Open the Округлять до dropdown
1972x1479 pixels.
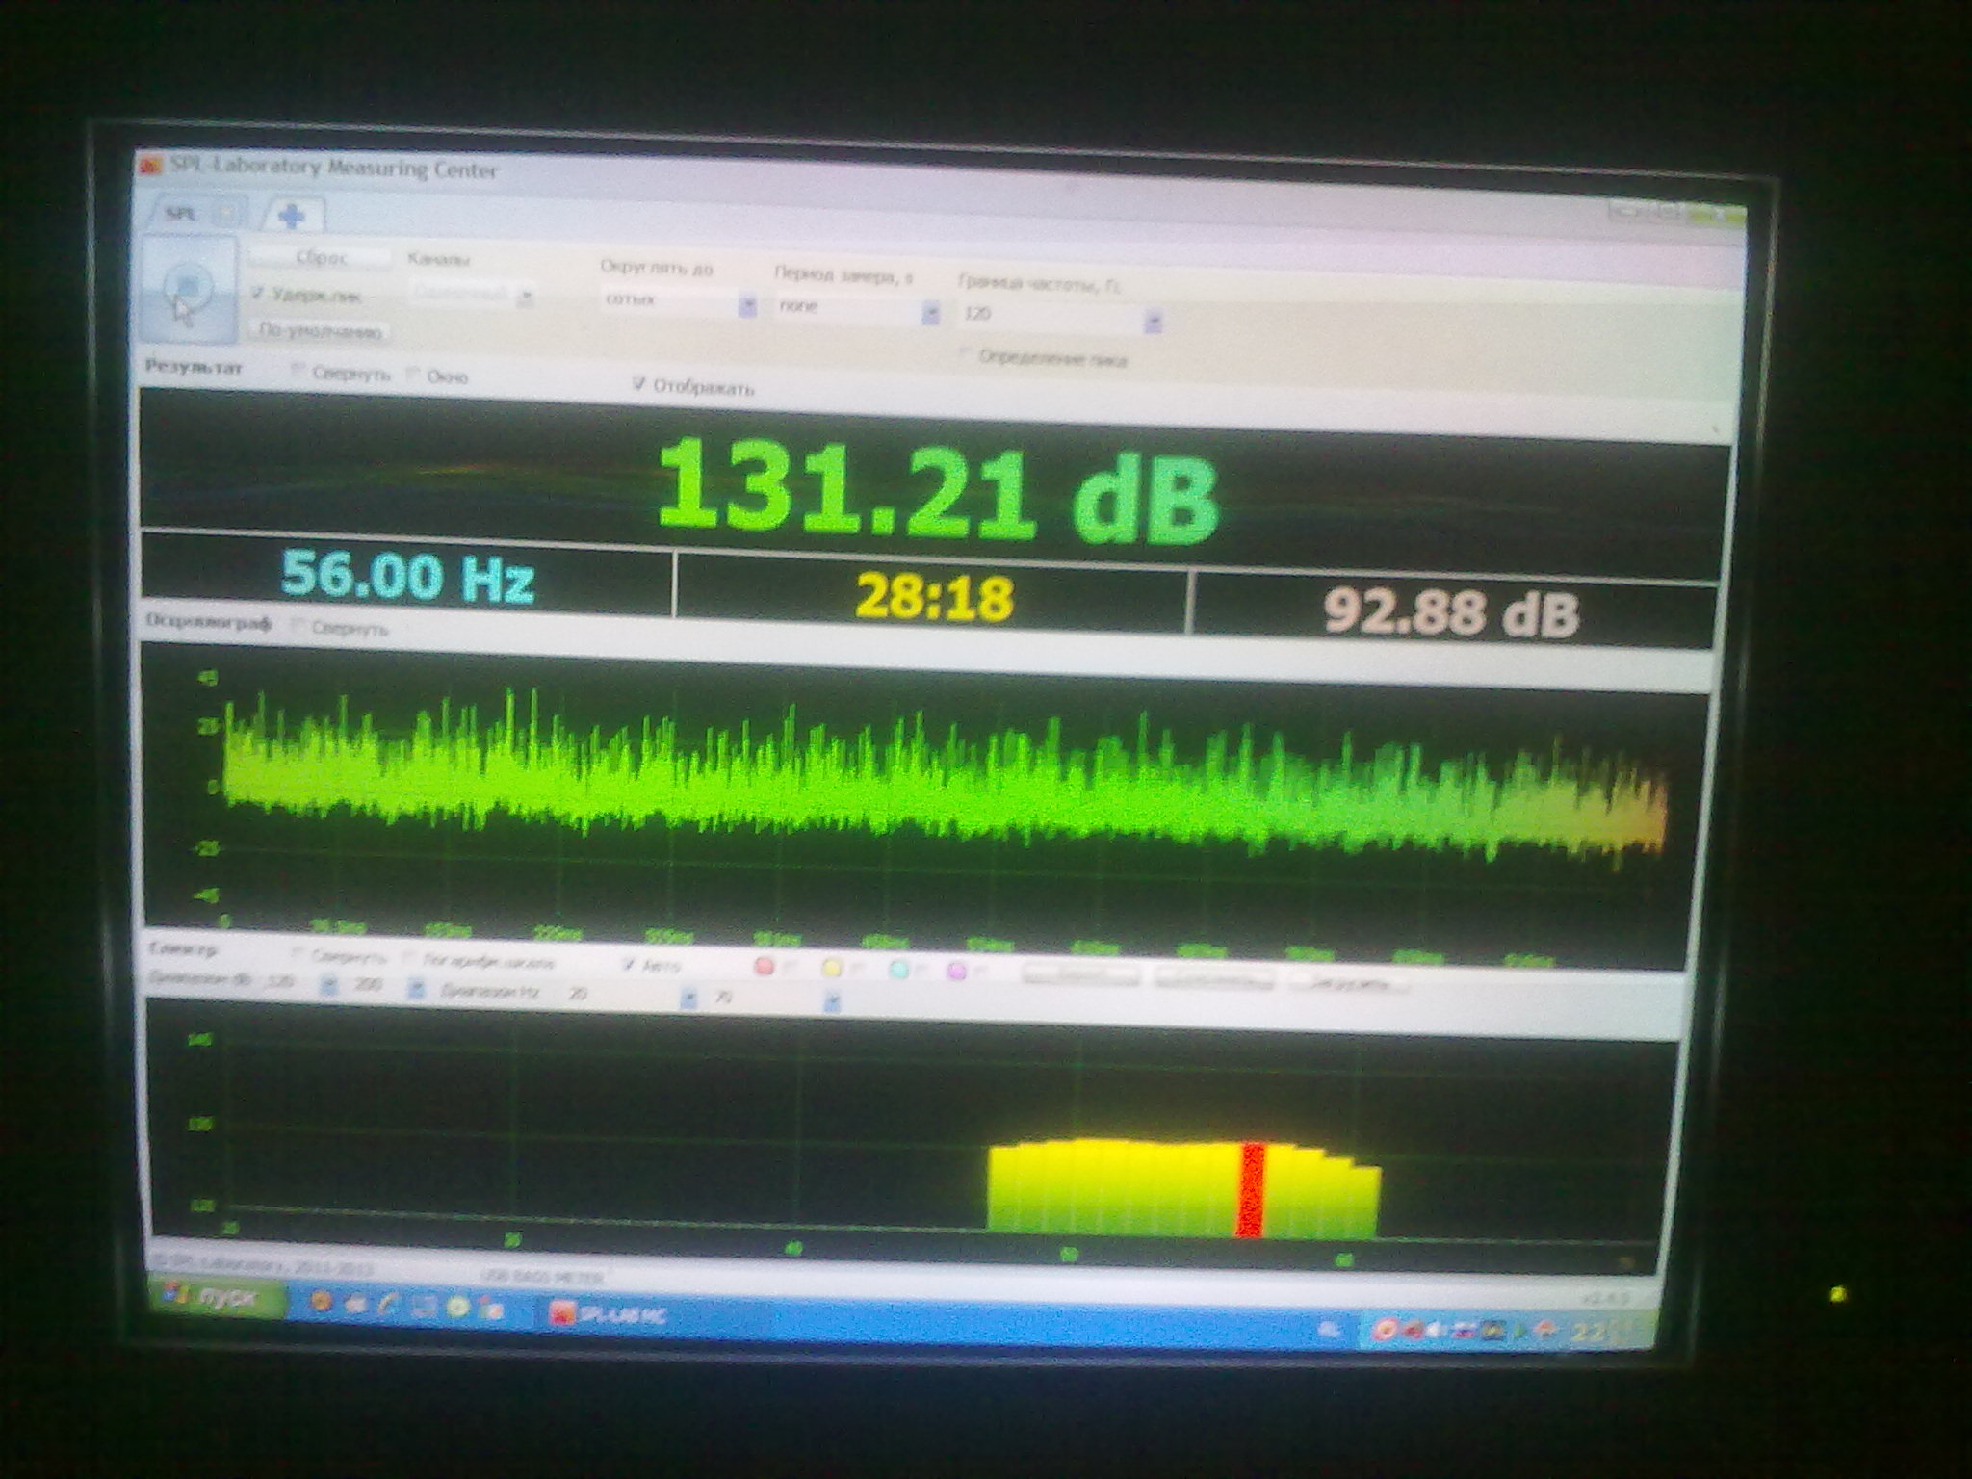click(747, 305)
